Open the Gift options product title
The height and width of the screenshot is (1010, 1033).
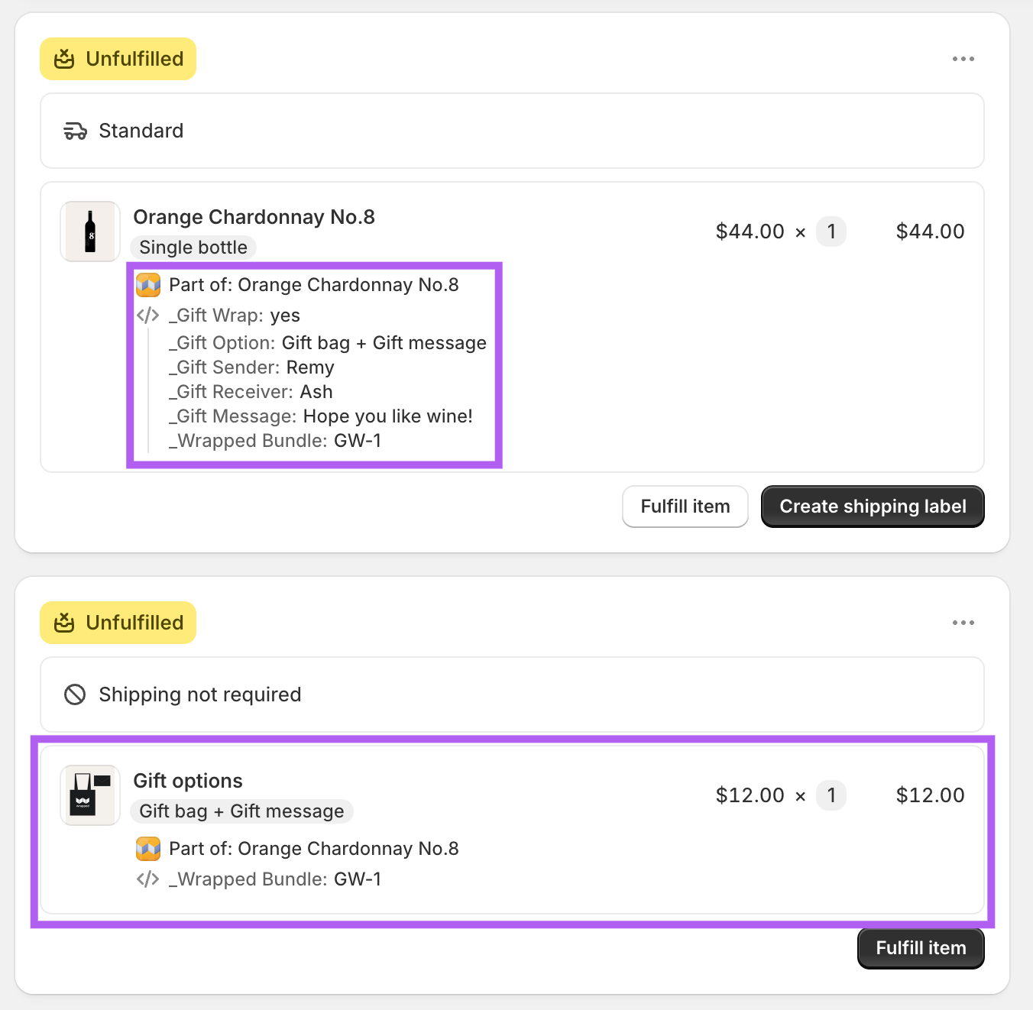pyautogui.click(x=188, y=781)
